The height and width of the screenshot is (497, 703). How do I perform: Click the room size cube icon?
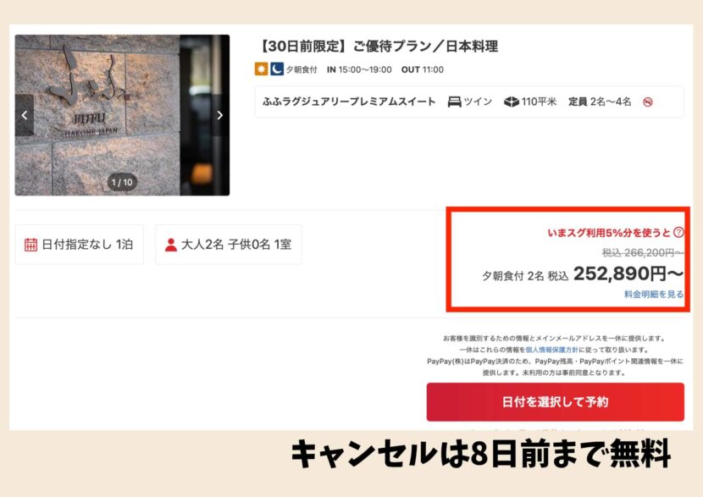click(x=511, y=102)
